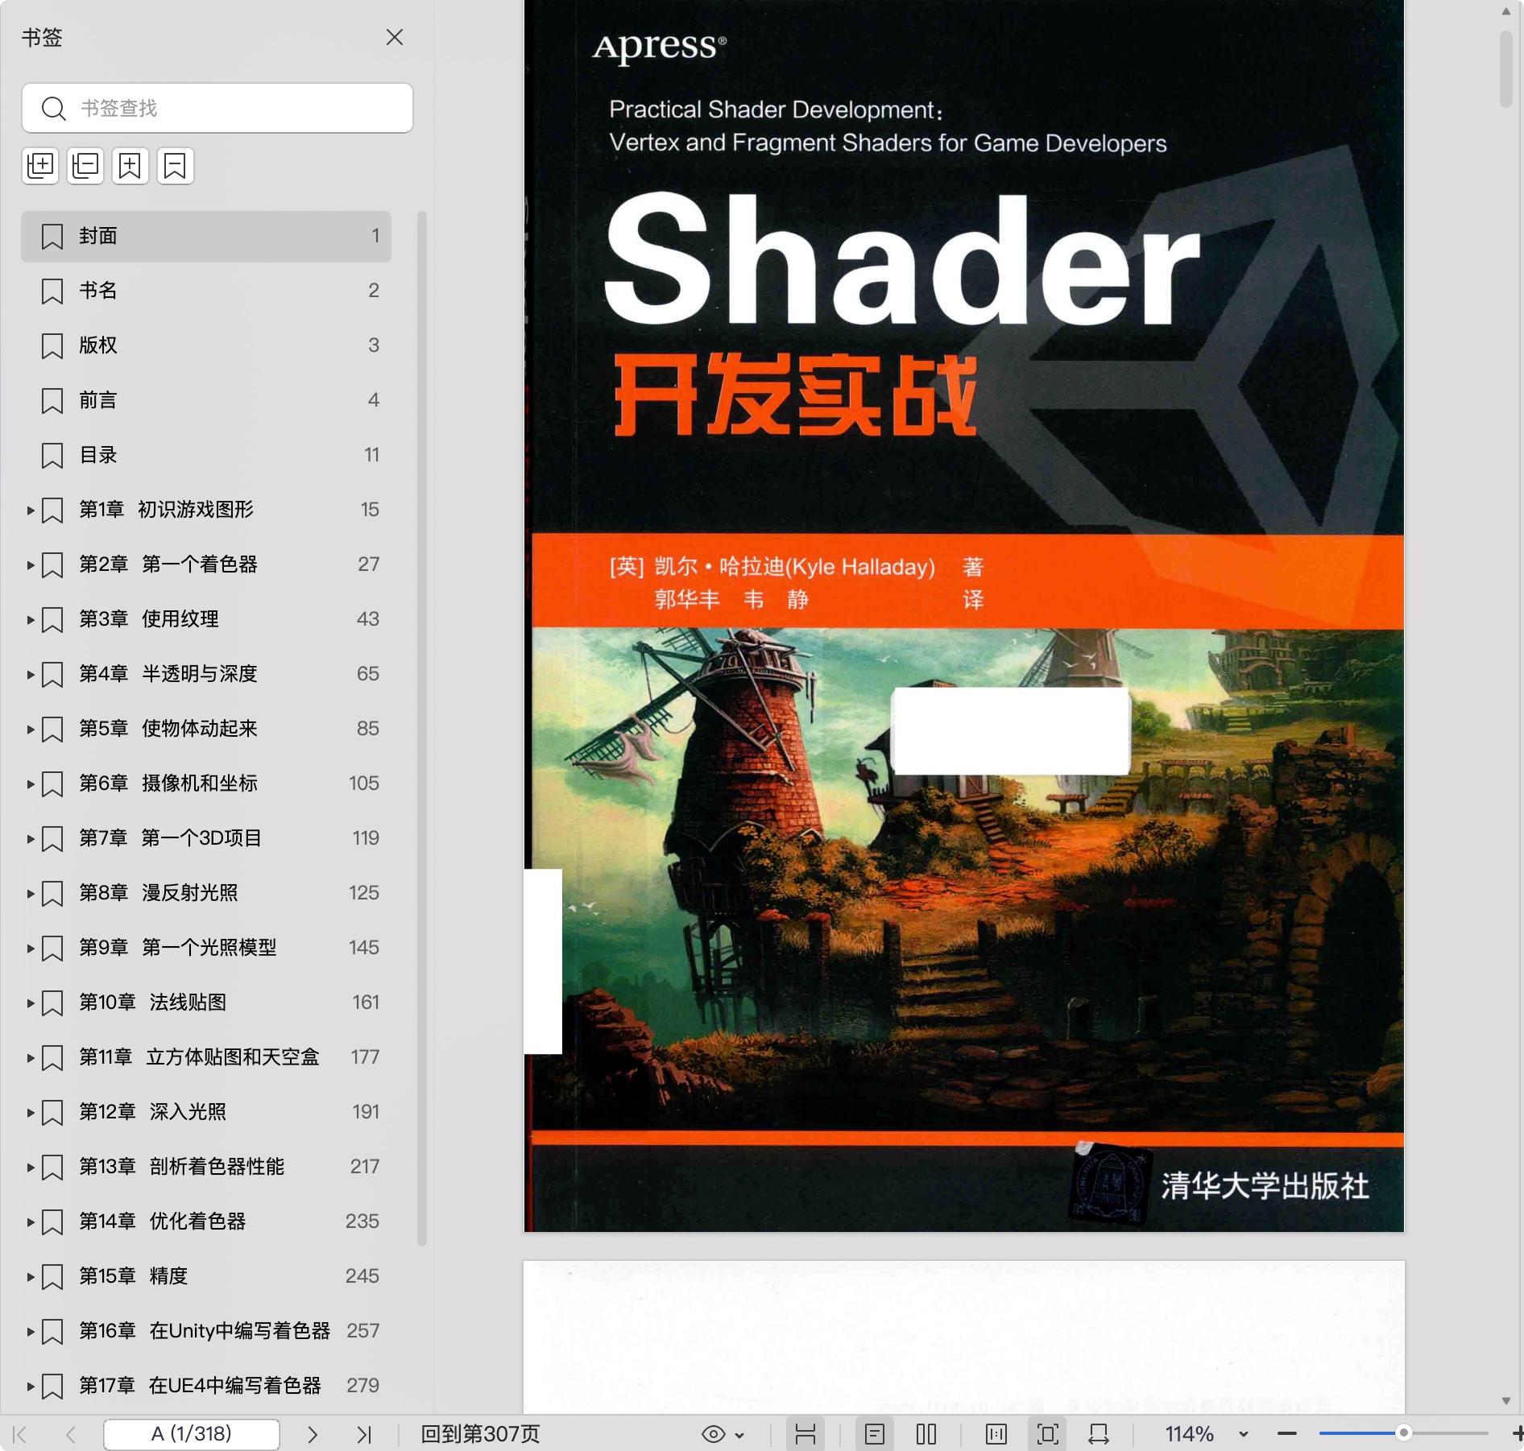
Task: Expand the 第10章 法线贴图 chapter
Action: [30, 1002]
